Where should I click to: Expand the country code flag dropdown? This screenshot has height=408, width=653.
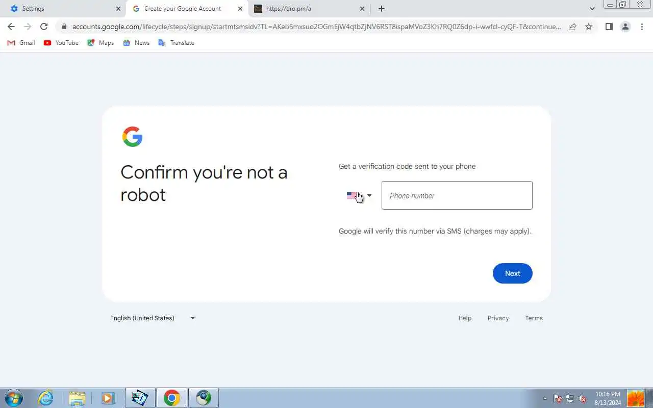click(x=359, y=195)
